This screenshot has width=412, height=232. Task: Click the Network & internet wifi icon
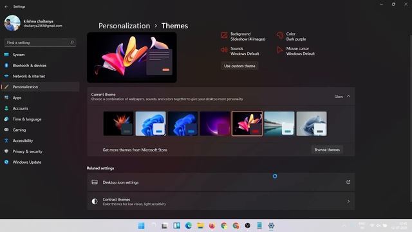(6, 76)
